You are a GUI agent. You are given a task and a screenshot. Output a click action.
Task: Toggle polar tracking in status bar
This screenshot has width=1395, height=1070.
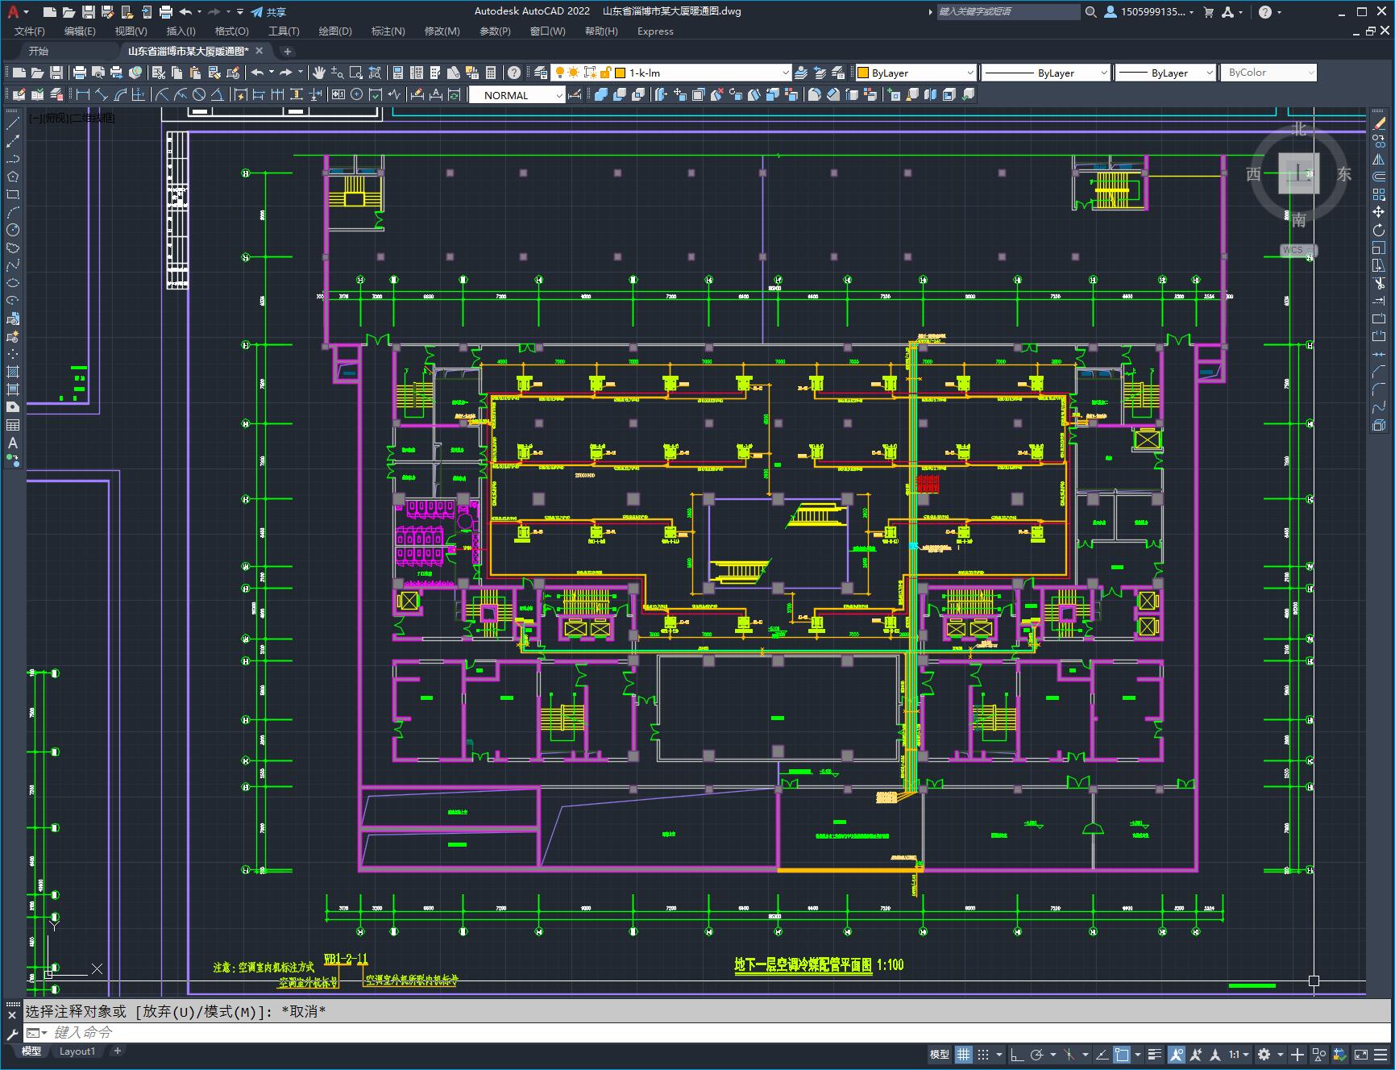(1037, 1054)
